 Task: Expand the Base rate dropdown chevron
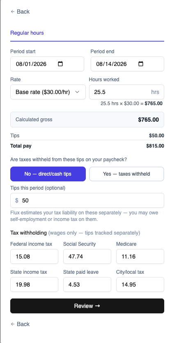(77, 92)
